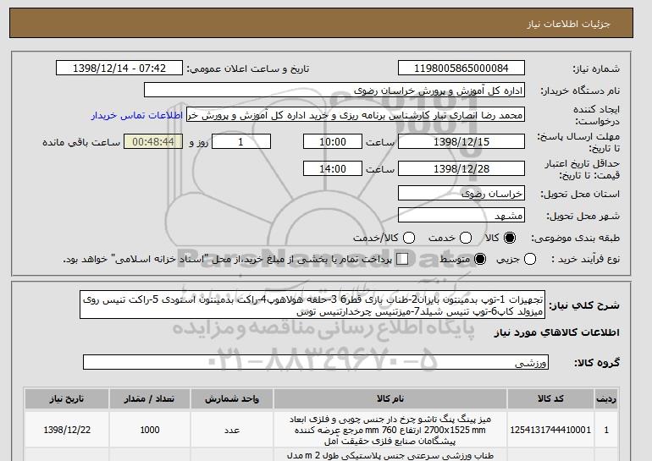
Task: Click remaining days field showing 1
Action: tap(241, 141)
